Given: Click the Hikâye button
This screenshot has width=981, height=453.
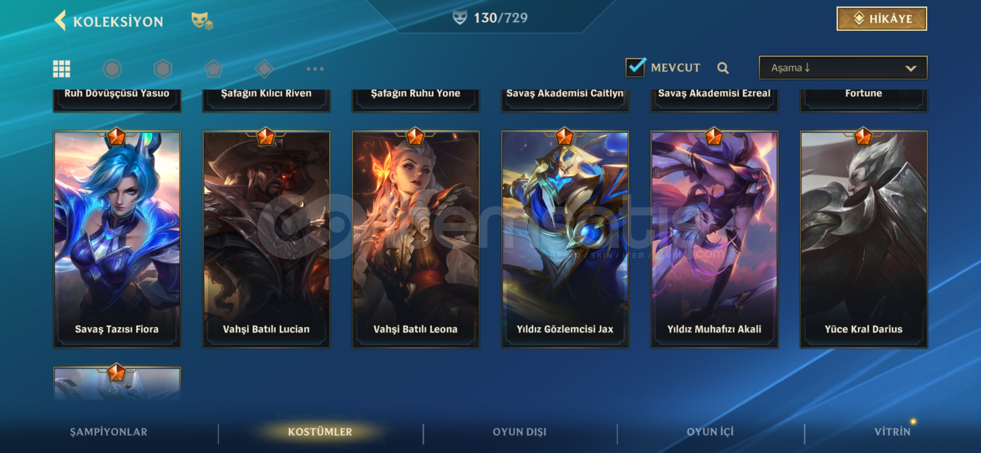Looking at the screenshot, I should pos(882,18).
